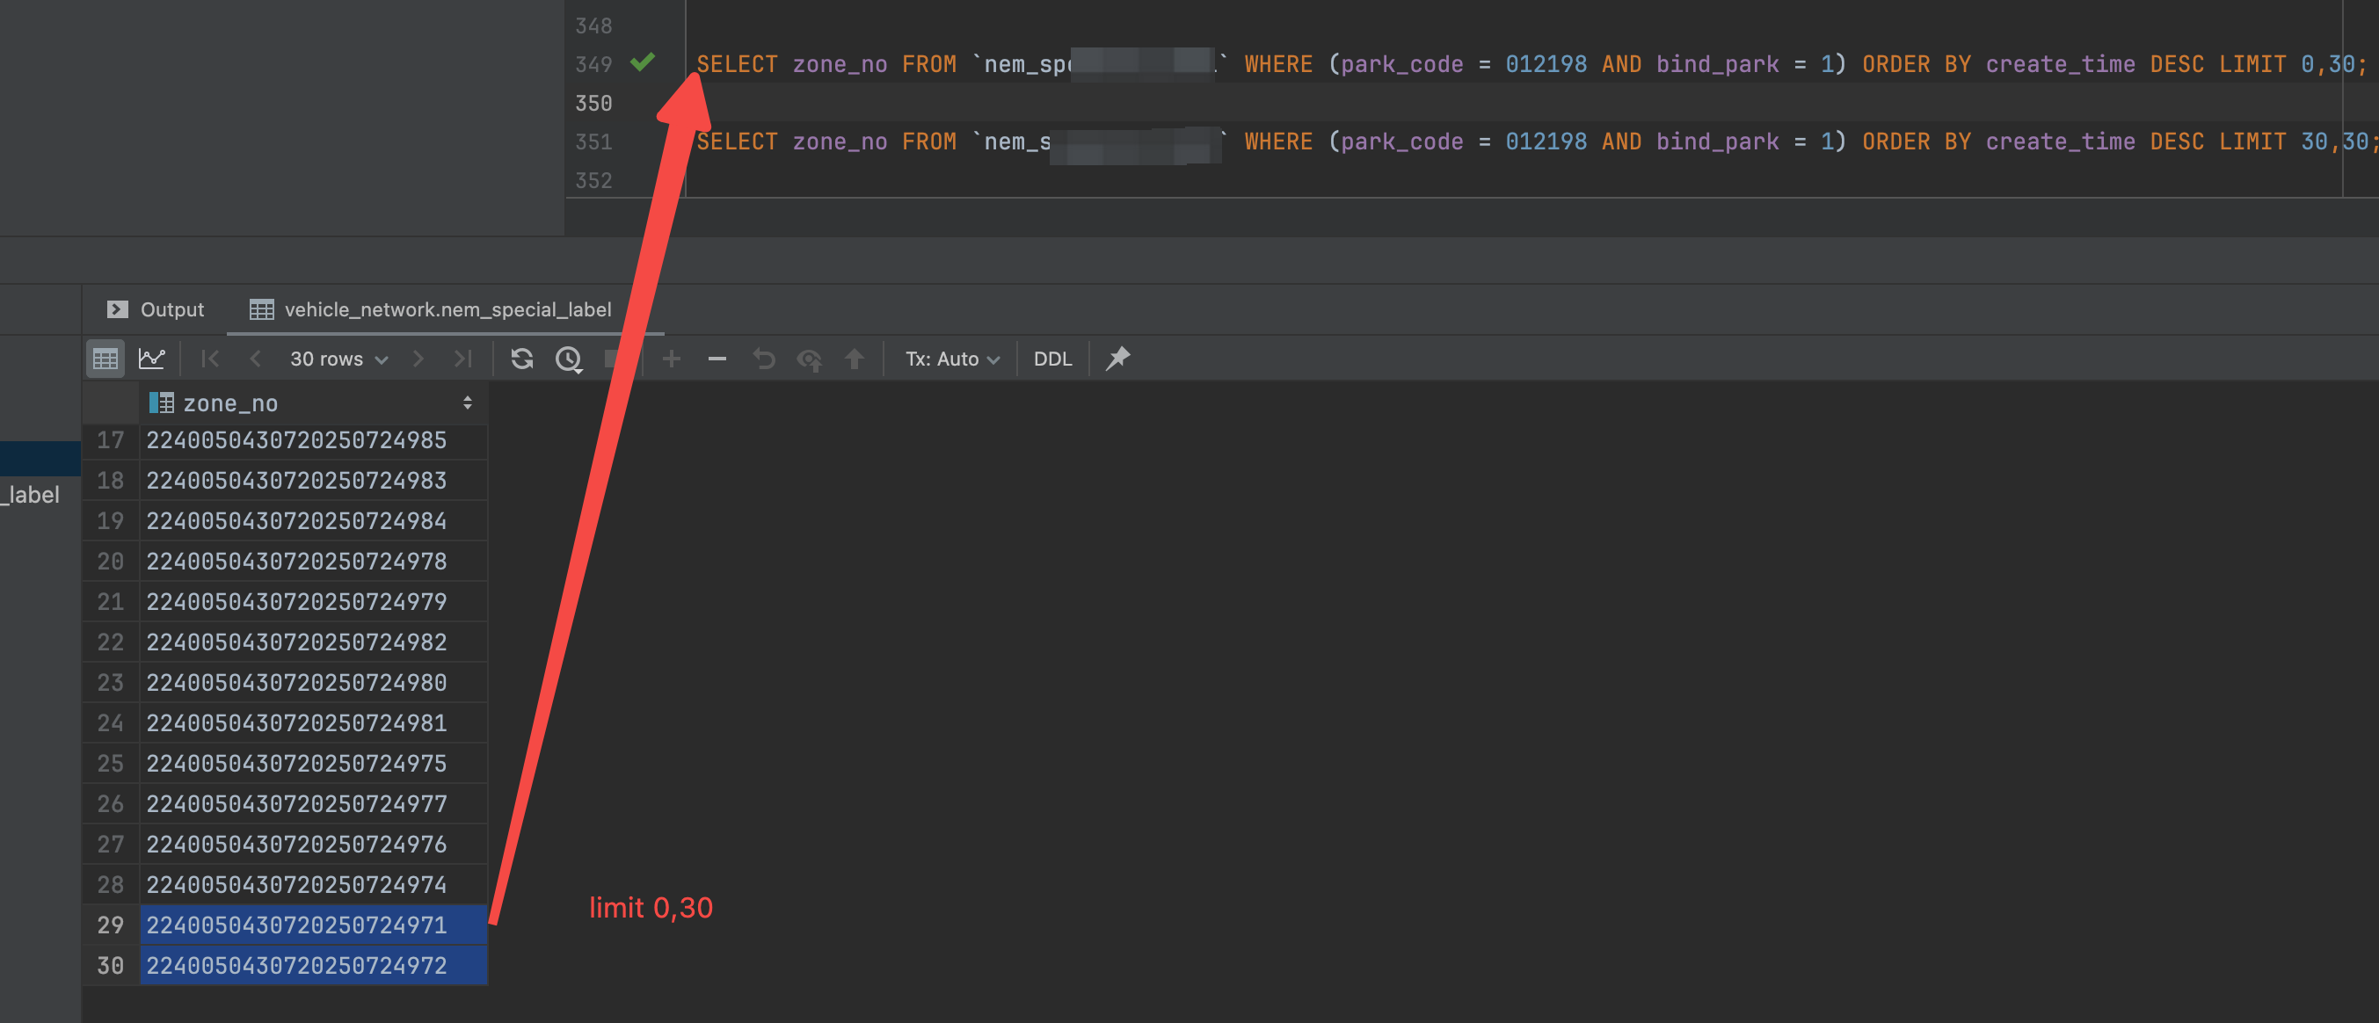
Task: Submit changes with up arrow
Action: [x=855, y=359]
